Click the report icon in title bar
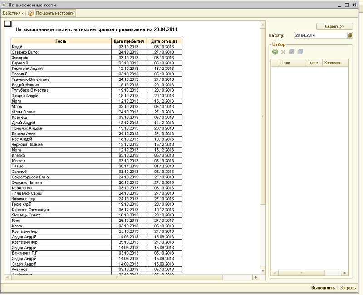The height and width of the screenshot is (295, 363). pyautogui.click(x=4, y=4)
